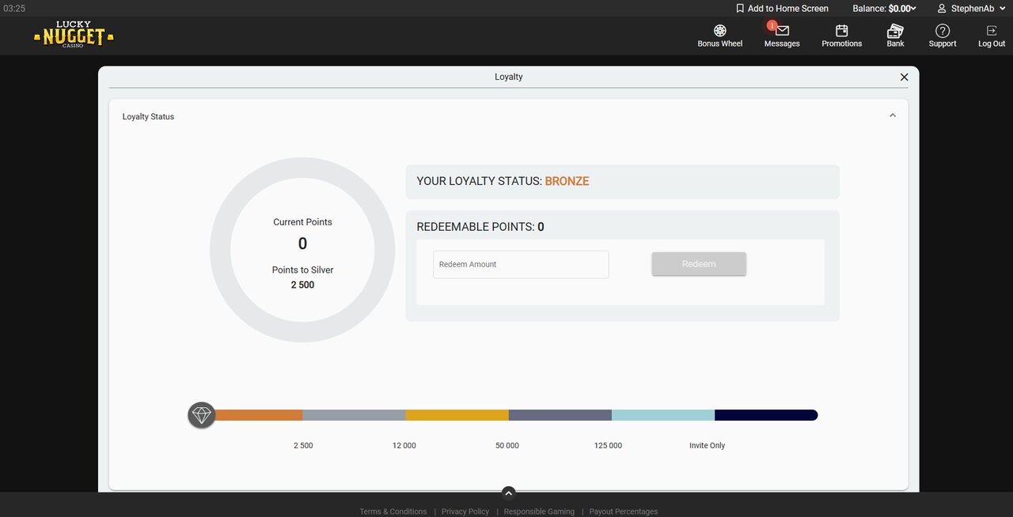
Task: Open the Terms & Conditions link
Action: click(x=393, y=511)
